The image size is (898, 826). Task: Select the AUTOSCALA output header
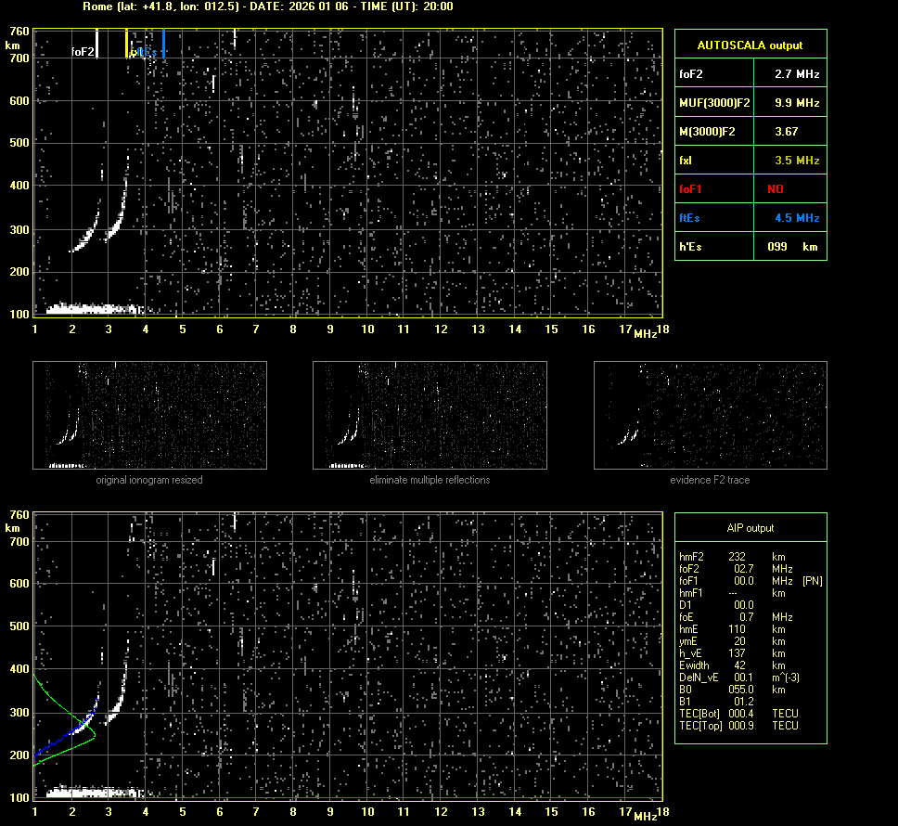tap(750, 45)
